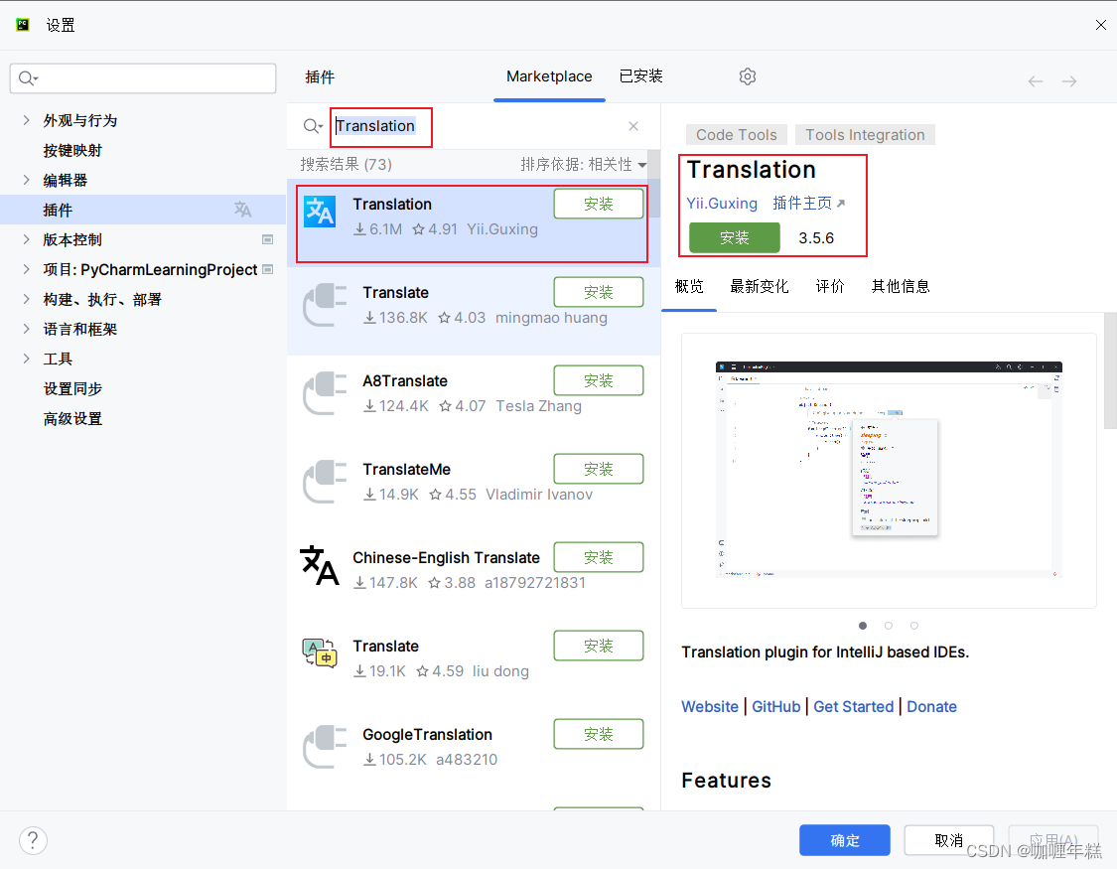Image resolution: width=1117 pixels, height=869 pixels.
Task: Click the liu dong Translate plugin icon
Action: click(319, 652)
